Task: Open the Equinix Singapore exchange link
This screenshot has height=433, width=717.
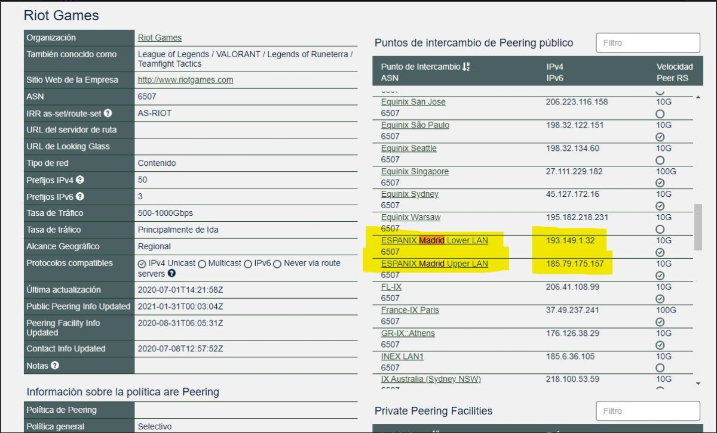Action: 415,172
